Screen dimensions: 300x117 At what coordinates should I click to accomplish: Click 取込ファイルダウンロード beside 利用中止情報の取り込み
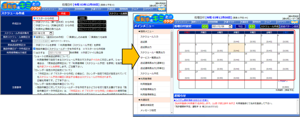(x=92, y=29)
